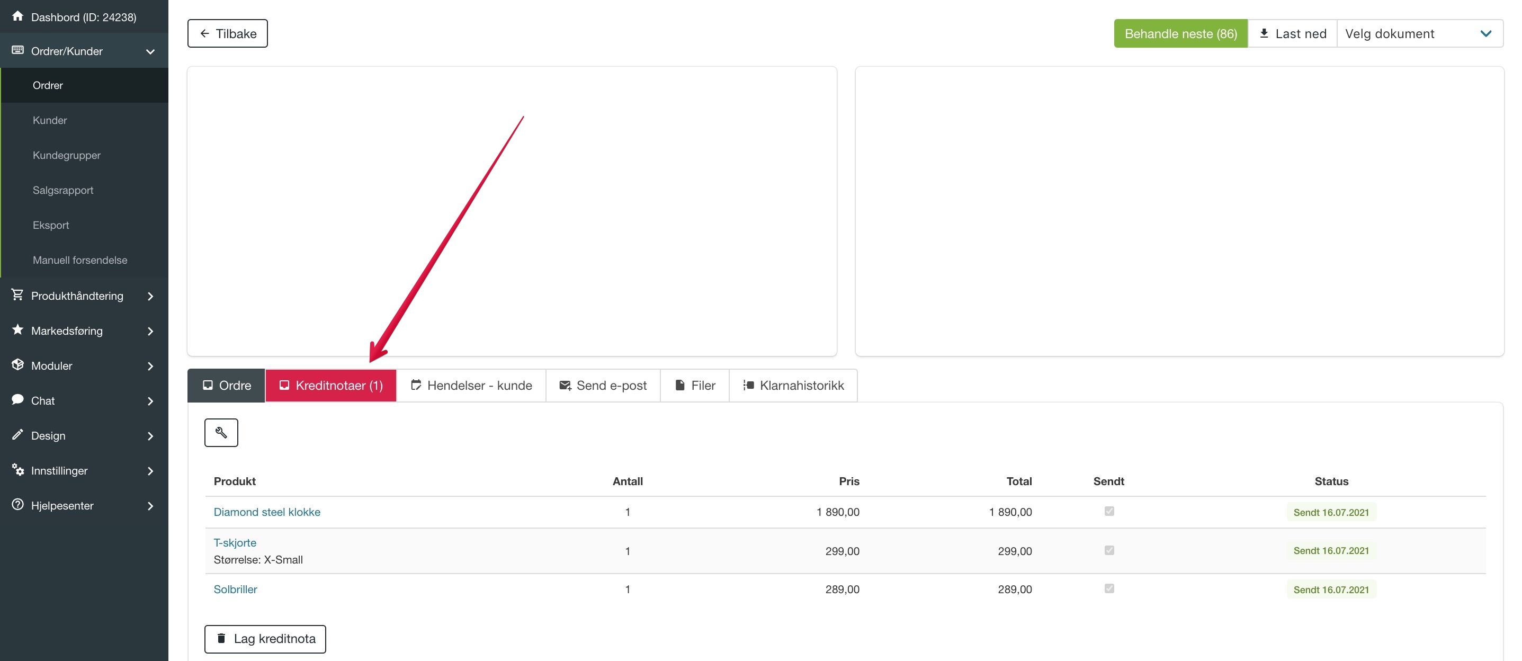Open Salgsrapport in the sidebar

pos(85,190)
